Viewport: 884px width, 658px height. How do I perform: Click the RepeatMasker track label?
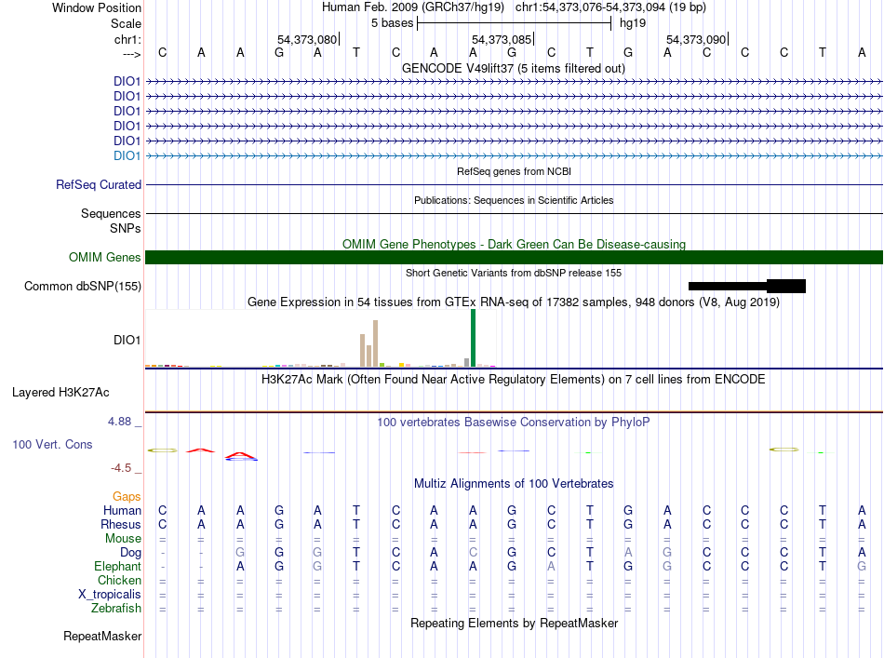click(x=102, y=636)
